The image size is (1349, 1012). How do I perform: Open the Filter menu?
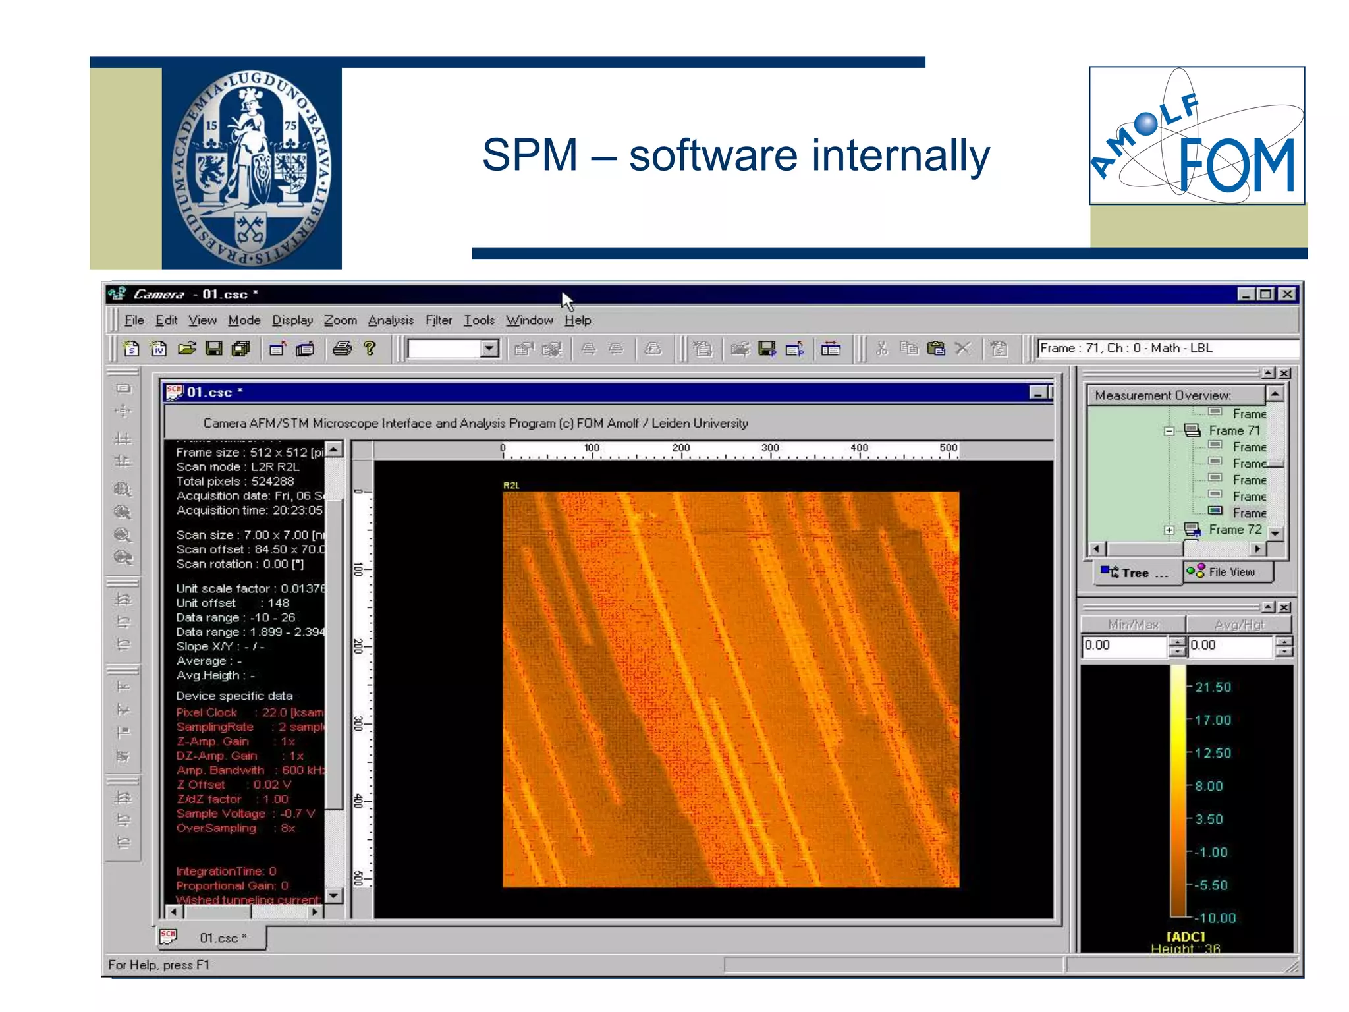pyautogui.click(x=438, y=320)
